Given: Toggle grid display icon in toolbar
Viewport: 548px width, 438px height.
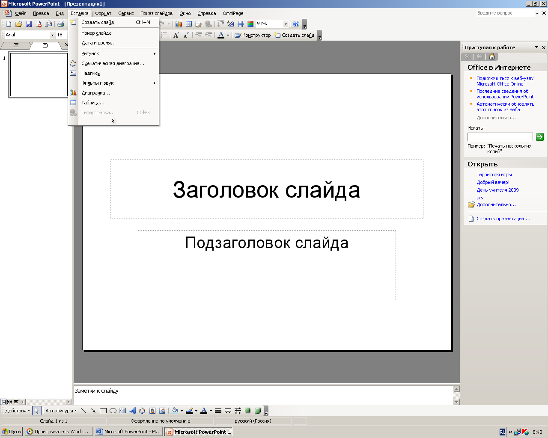Looking at the screenshot, I should point(241,24).
